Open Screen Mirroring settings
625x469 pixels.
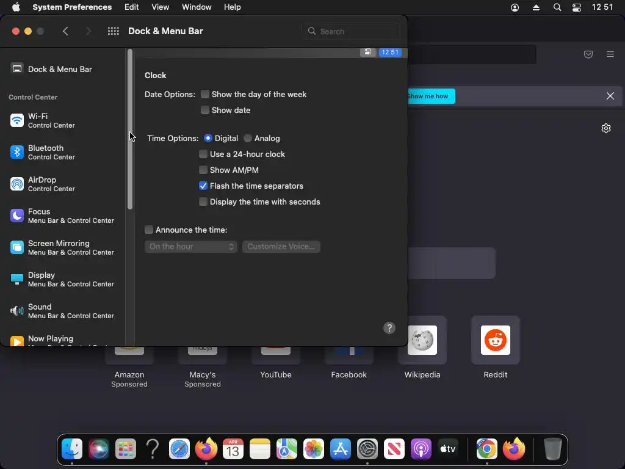click(62, 247)
